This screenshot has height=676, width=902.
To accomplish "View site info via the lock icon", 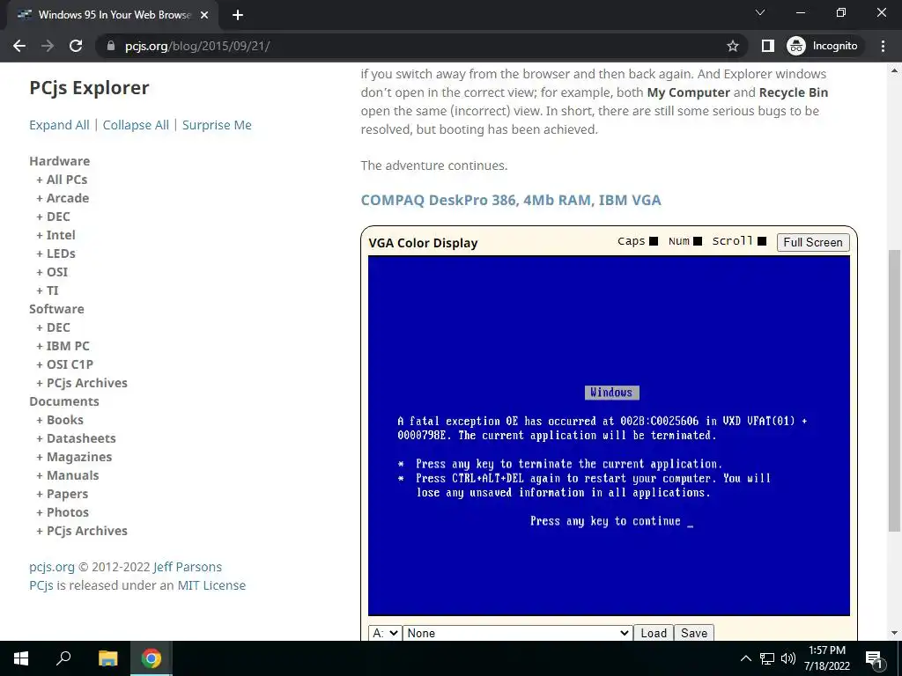I will tap(111, 46).
